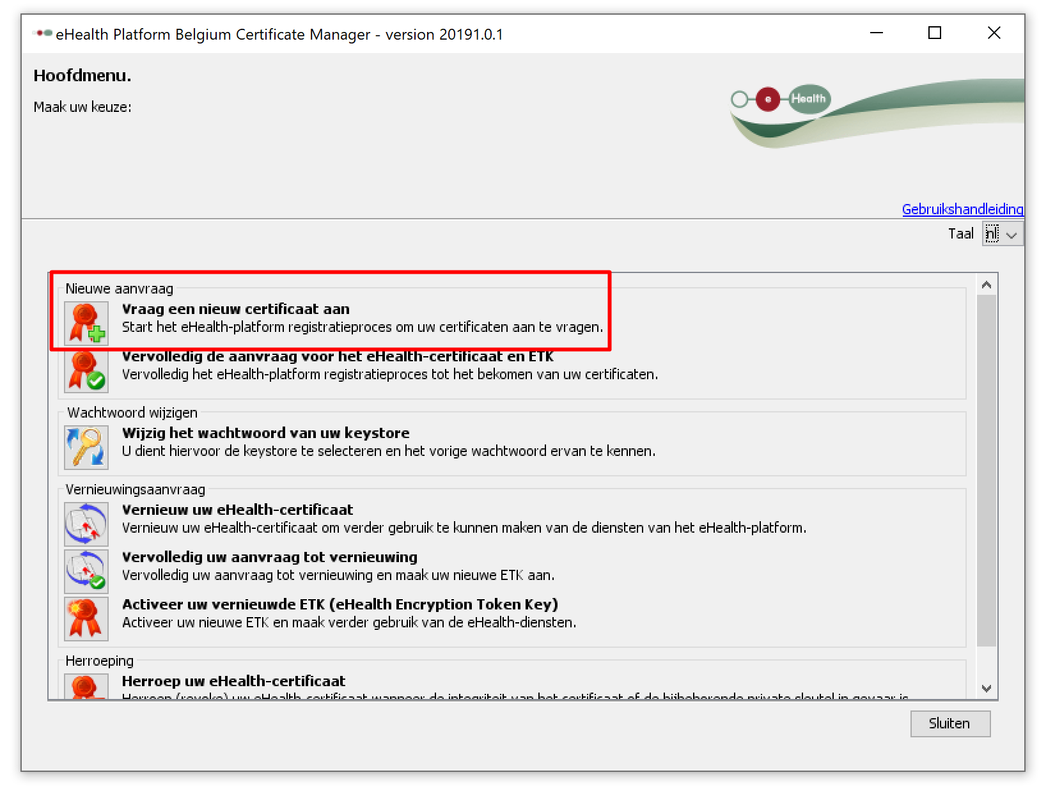
Task: Open the Taal language dropdown
Action: pos(1003,234)
